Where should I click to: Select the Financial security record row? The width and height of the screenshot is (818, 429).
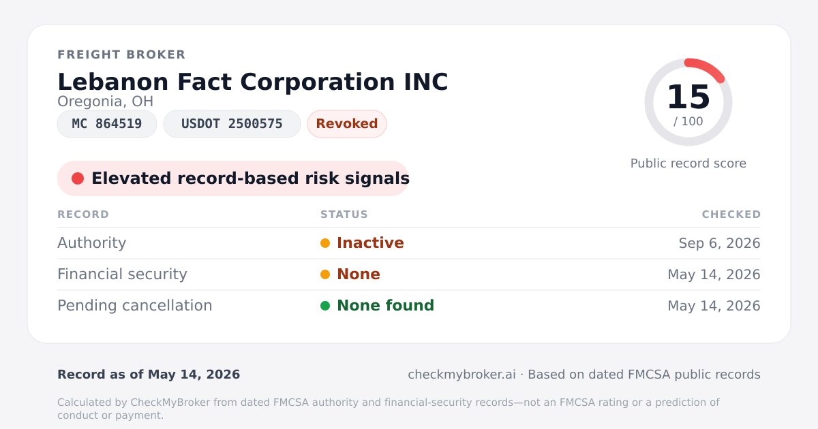click(x=409, y=274)
